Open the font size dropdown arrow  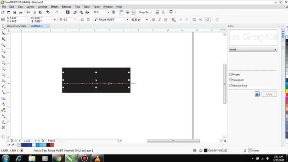[147, 20]
